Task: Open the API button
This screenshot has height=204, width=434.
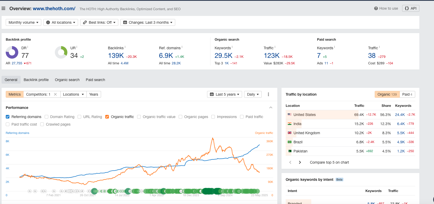Action: click(x=411, y=8)
